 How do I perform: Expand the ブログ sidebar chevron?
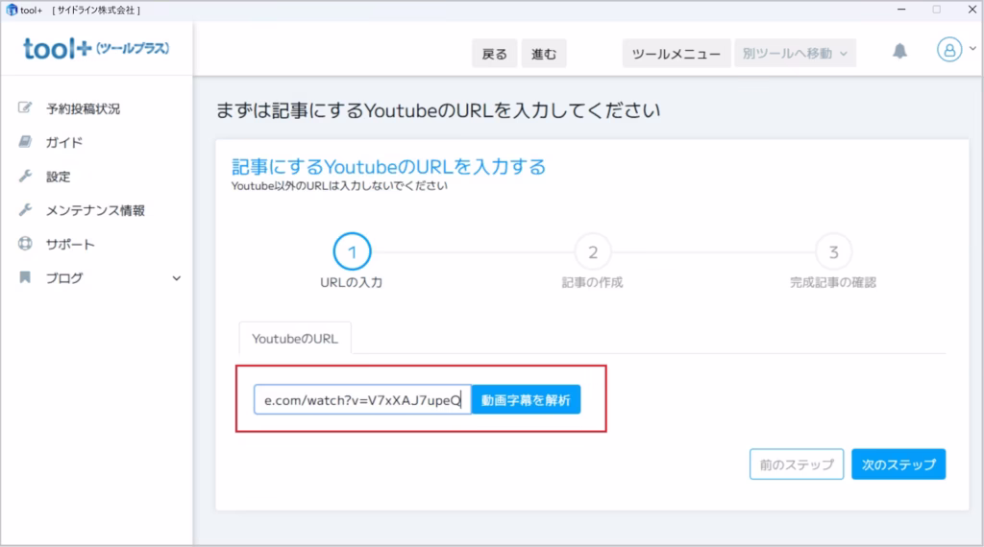(x=176, y=278)
